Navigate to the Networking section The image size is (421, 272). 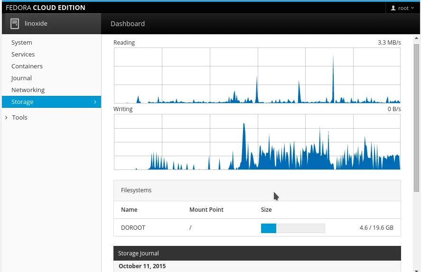pos(28,90)
